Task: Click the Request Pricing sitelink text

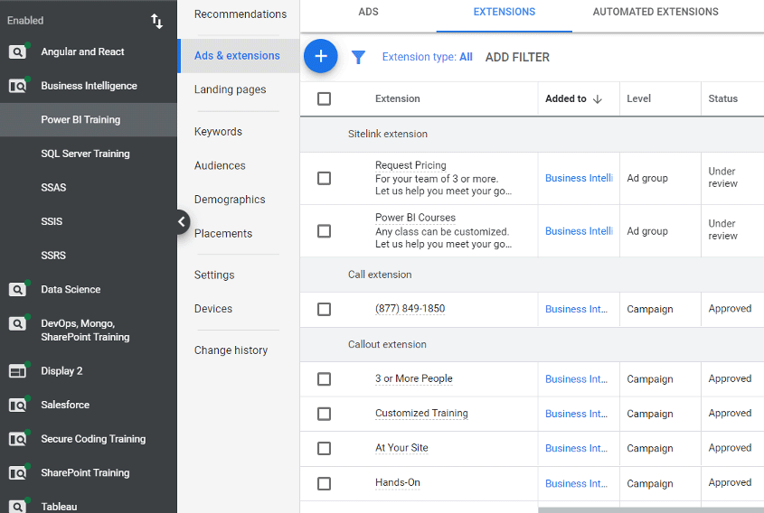Action: (410, 165)
